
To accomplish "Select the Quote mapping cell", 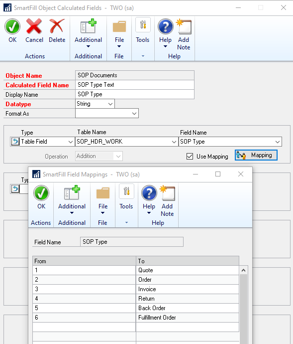I will [x=188, y=270].
